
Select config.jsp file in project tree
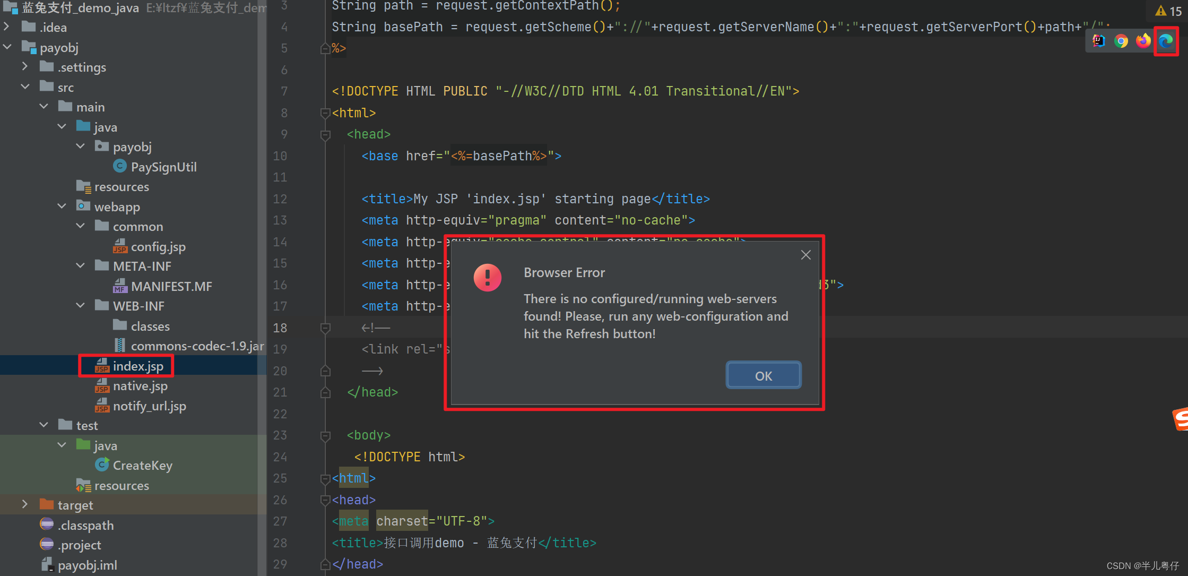pyautogui.click(x=158, y=246)
